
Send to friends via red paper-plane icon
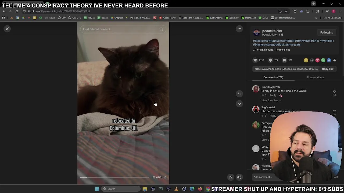pos(317,60)
